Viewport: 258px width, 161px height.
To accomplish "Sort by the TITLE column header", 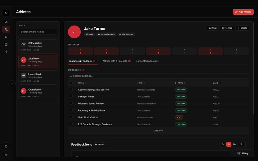I will [82, 83].
